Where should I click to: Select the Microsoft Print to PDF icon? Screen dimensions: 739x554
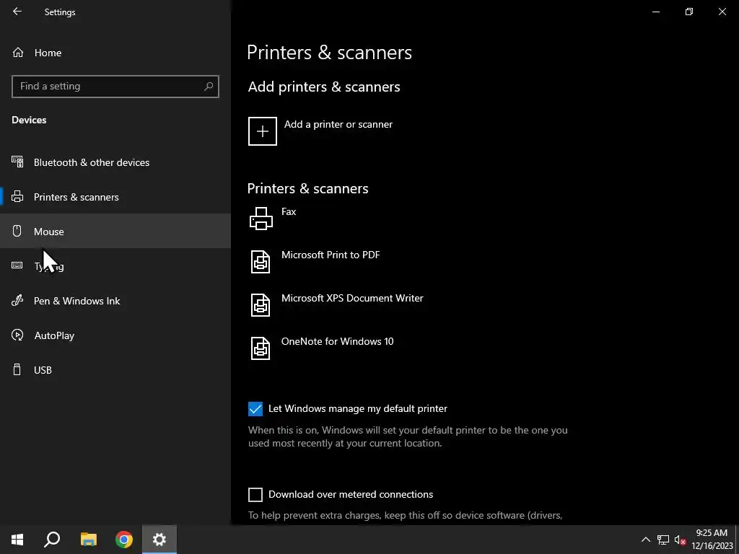click(x=261, y=262)
